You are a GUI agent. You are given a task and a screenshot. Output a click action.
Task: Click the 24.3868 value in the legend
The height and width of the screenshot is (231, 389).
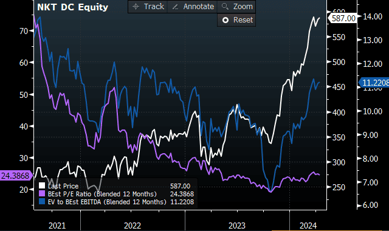point(182,194)
